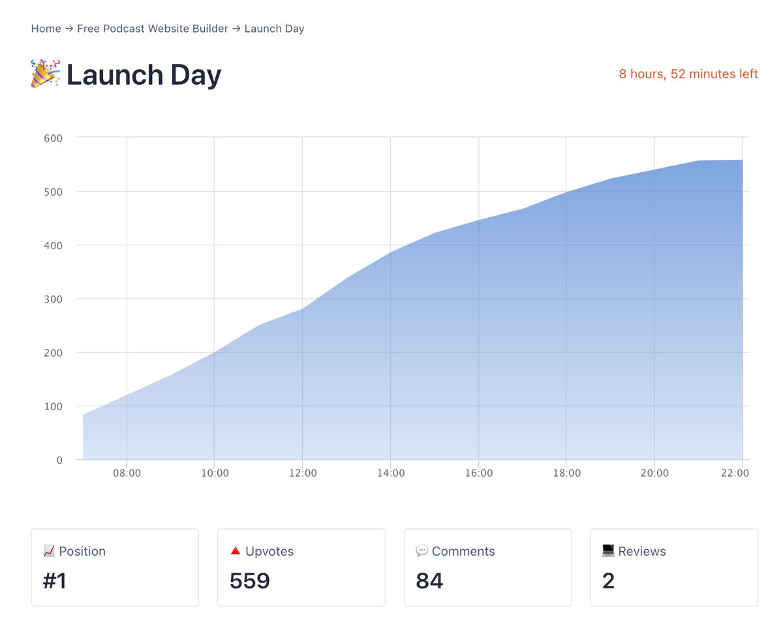Click the party popper emoji icon
Viewport: 783px width, 632px height.
point(46,74)
